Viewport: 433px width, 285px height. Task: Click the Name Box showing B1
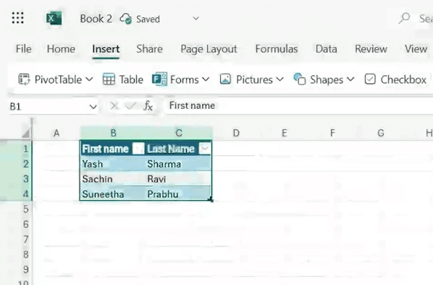(x=49, y=107)
